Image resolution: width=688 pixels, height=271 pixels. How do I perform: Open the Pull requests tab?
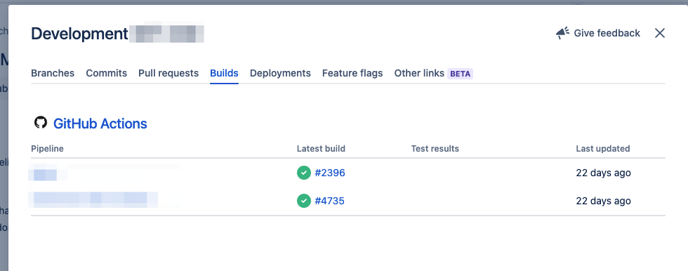click(x=168, y=73)
